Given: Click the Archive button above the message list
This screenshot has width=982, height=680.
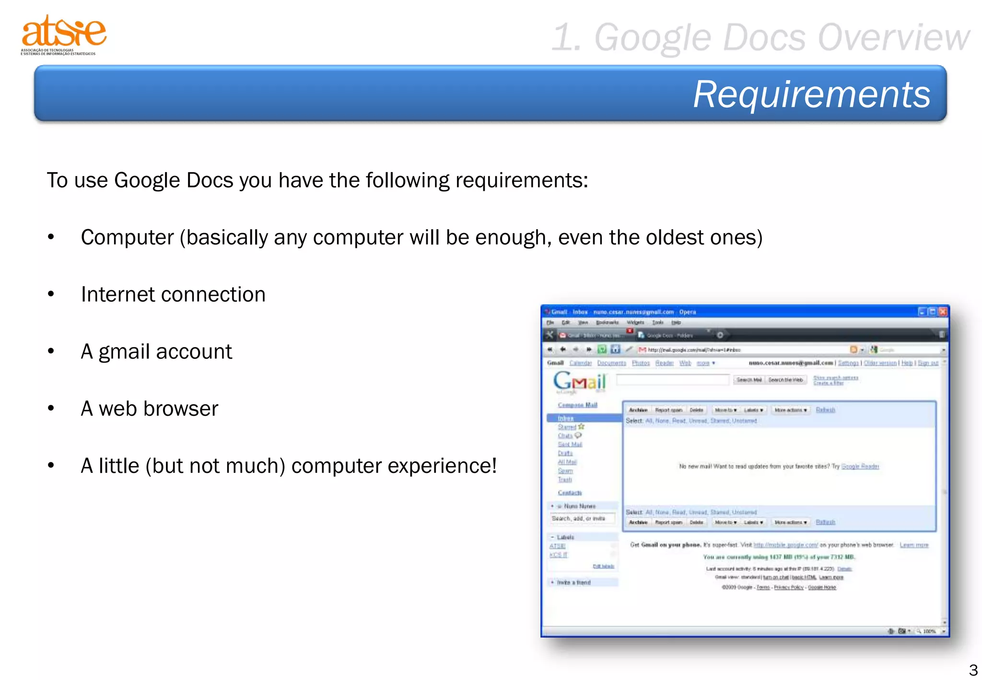Looking at the screenshot, I should (x=638, y=410).
